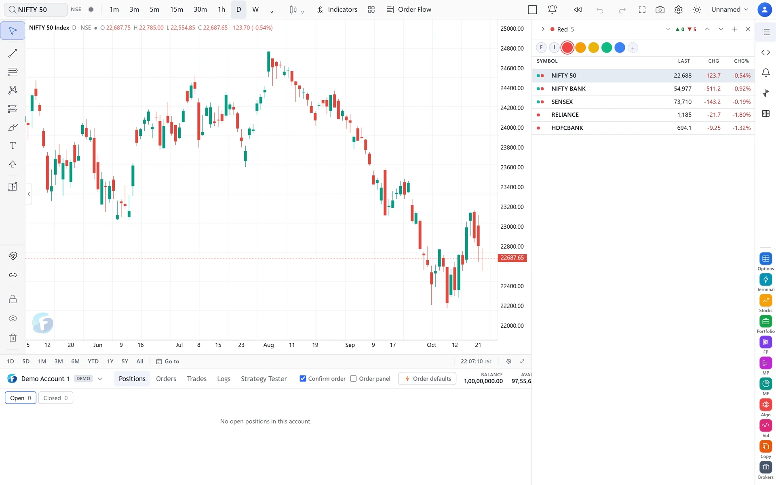Select the blue watchlist color flag
The width and height of the screenshot is (776, 485).
click(620, 48)
